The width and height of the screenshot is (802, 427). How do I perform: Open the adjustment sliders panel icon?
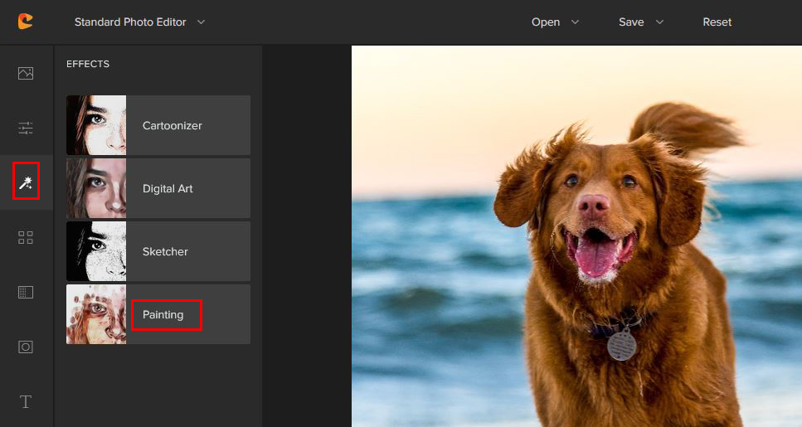coord(26,128)
